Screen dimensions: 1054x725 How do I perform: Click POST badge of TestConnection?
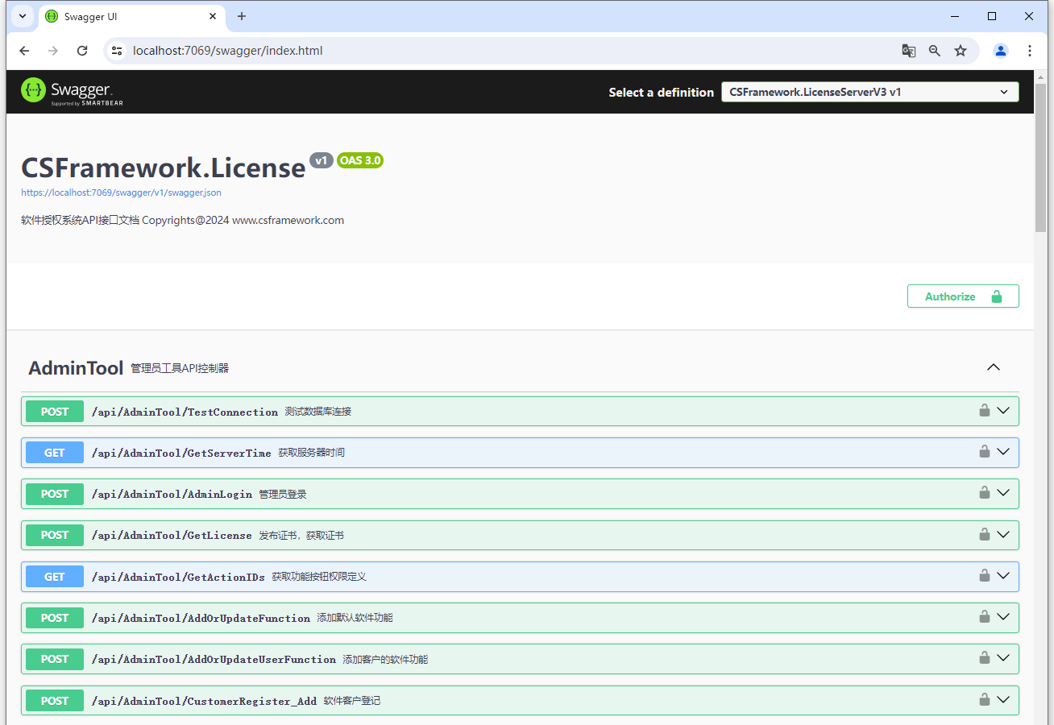[55, 412]
